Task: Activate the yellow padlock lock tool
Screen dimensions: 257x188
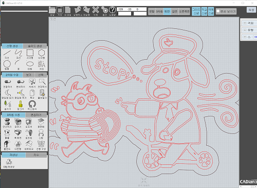Action: 21,104
